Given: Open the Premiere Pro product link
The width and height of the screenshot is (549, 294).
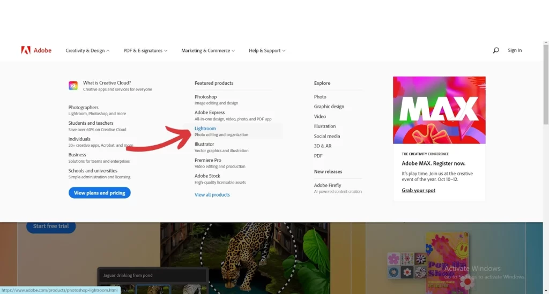Looking at the screenshot, I should (207, 160).
